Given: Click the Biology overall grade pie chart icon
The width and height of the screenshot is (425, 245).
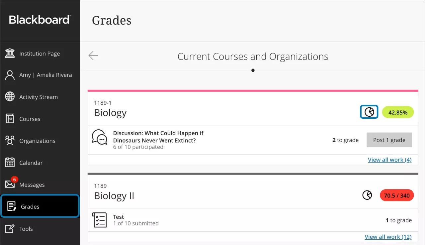Looking at the screenshot, I should (x=369, y=112).
